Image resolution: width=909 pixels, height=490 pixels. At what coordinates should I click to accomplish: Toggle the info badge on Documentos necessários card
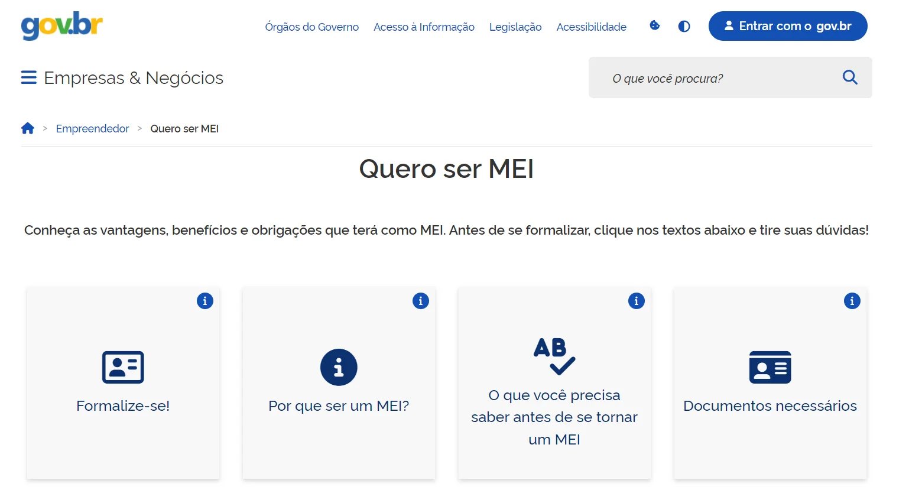[852, 300]
